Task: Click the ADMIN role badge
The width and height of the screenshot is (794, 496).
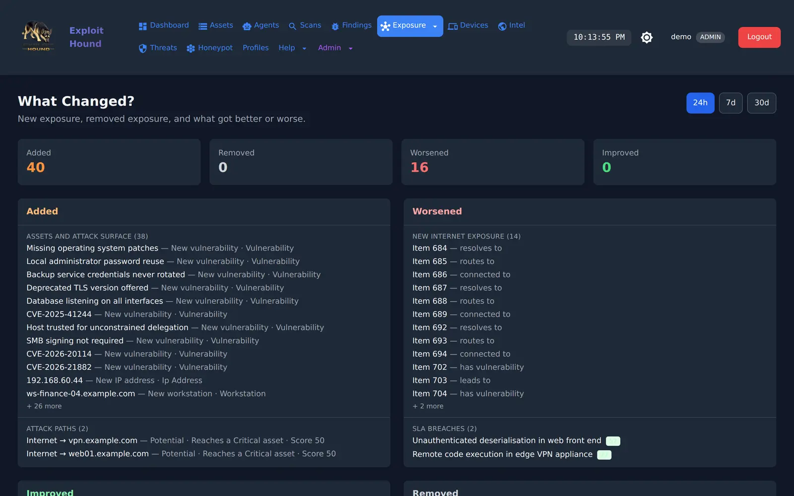Action: click(x=710, y=37)
